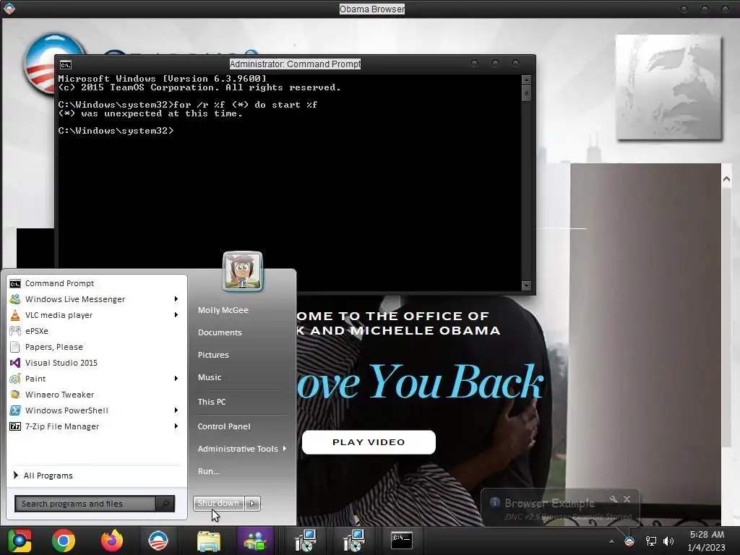Click Obama logo tray icon
740x555 pixels.
point(629,541)
